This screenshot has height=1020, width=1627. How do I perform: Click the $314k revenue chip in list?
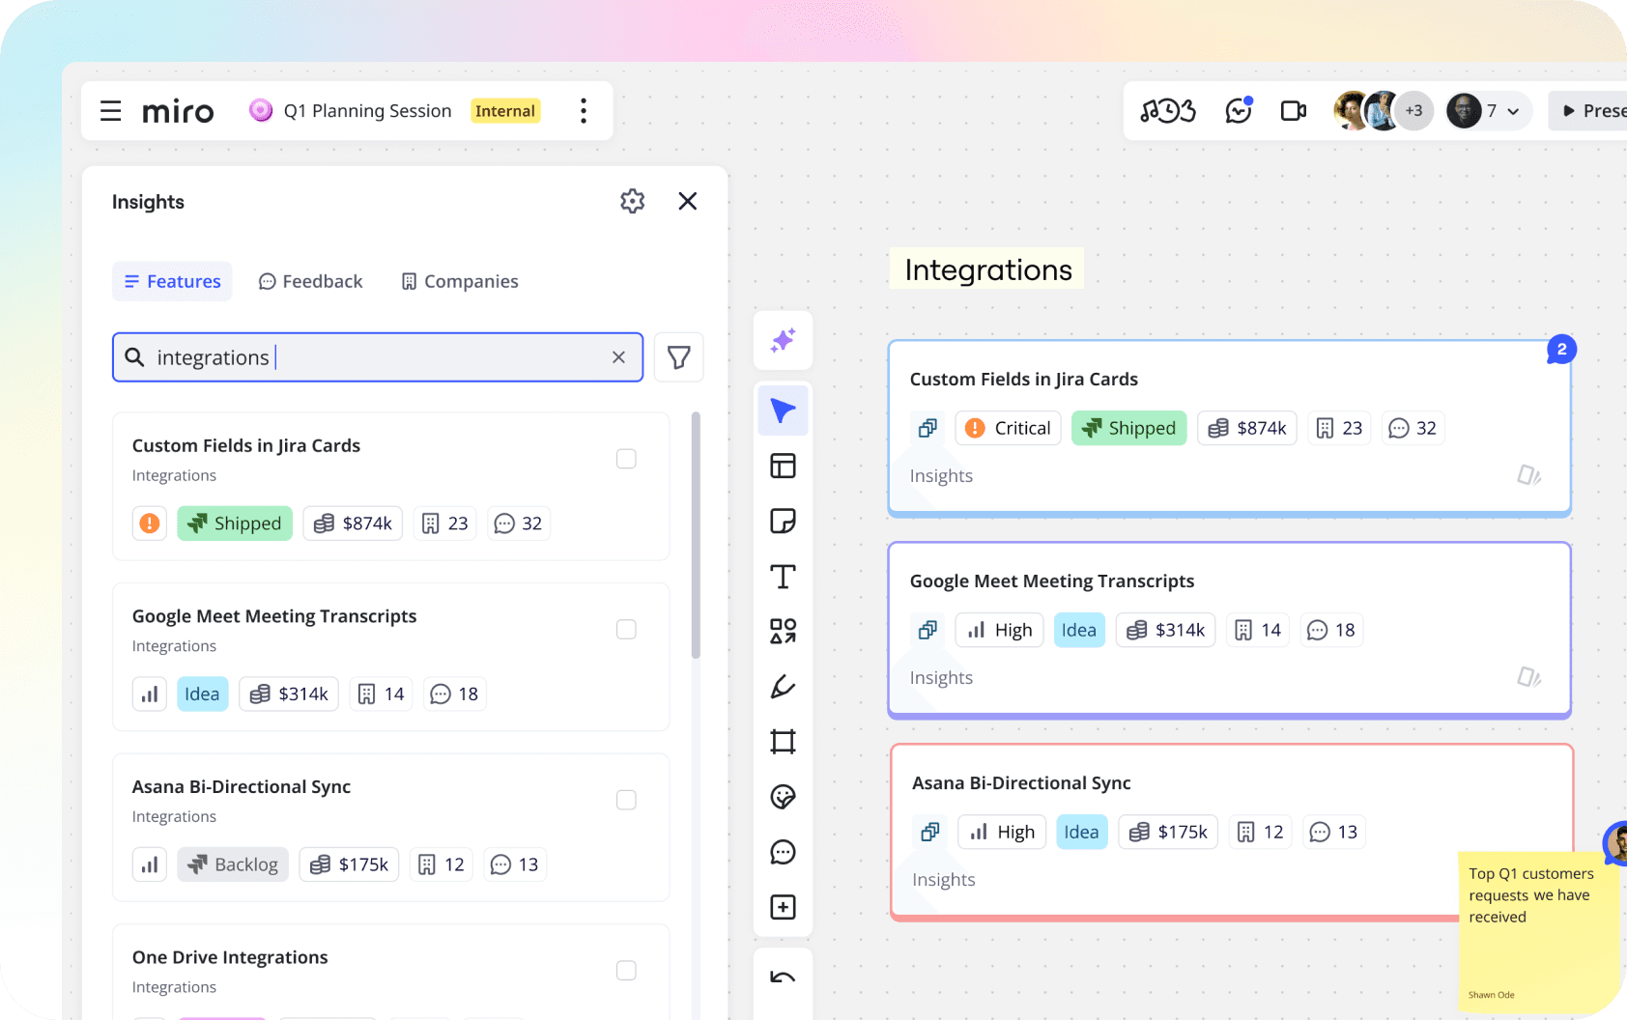[289, 694]
